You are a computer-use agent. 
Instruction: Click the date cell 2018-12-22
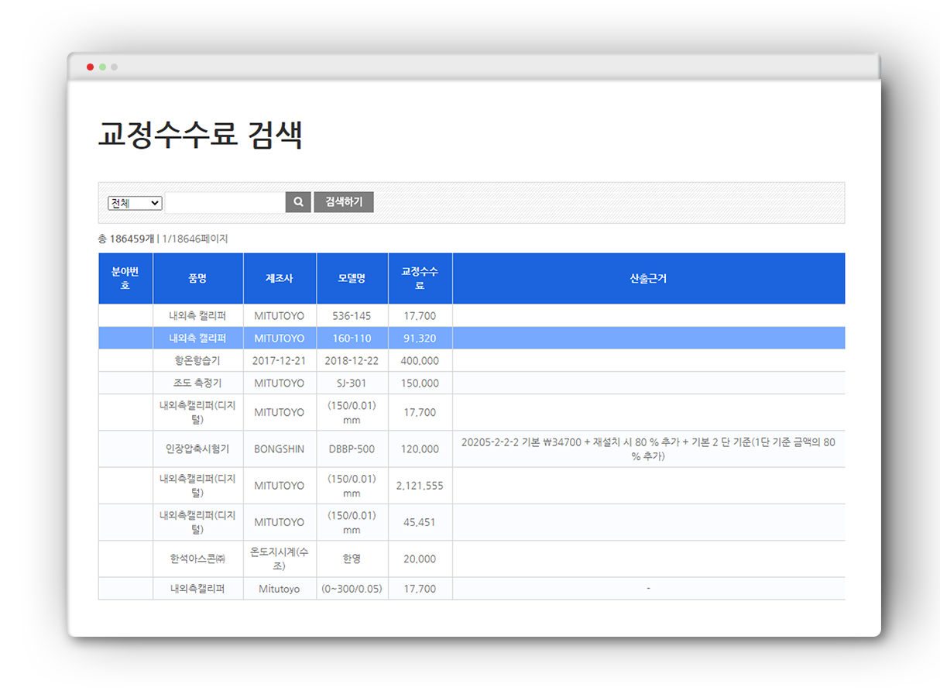(352, 361)
